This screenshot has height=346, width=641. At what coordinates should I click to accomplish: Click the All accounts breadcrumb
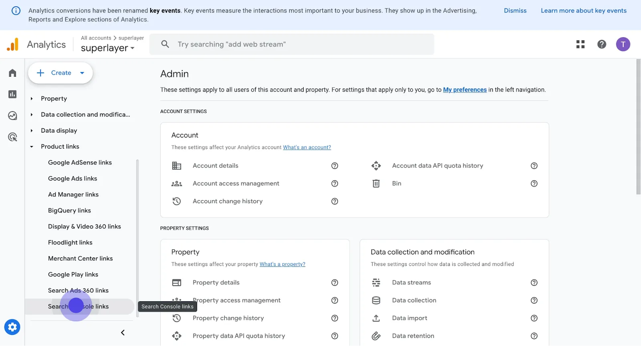[x=96, y=38]
